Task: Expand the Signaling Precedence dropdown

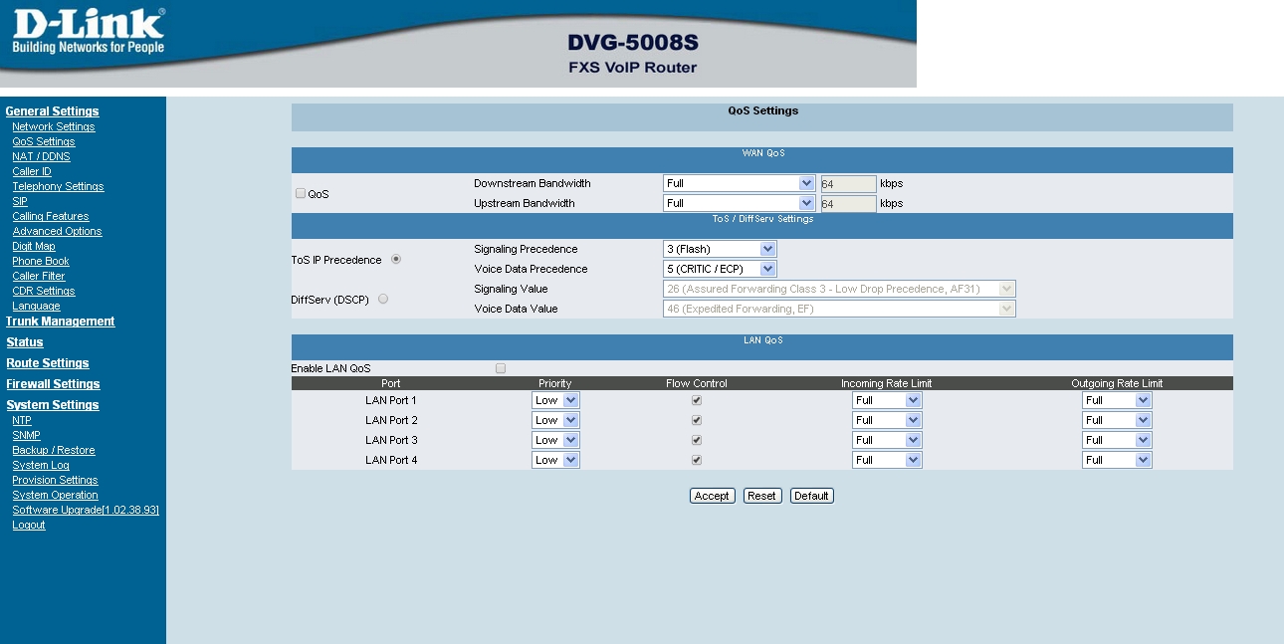Action: [719, 249]
